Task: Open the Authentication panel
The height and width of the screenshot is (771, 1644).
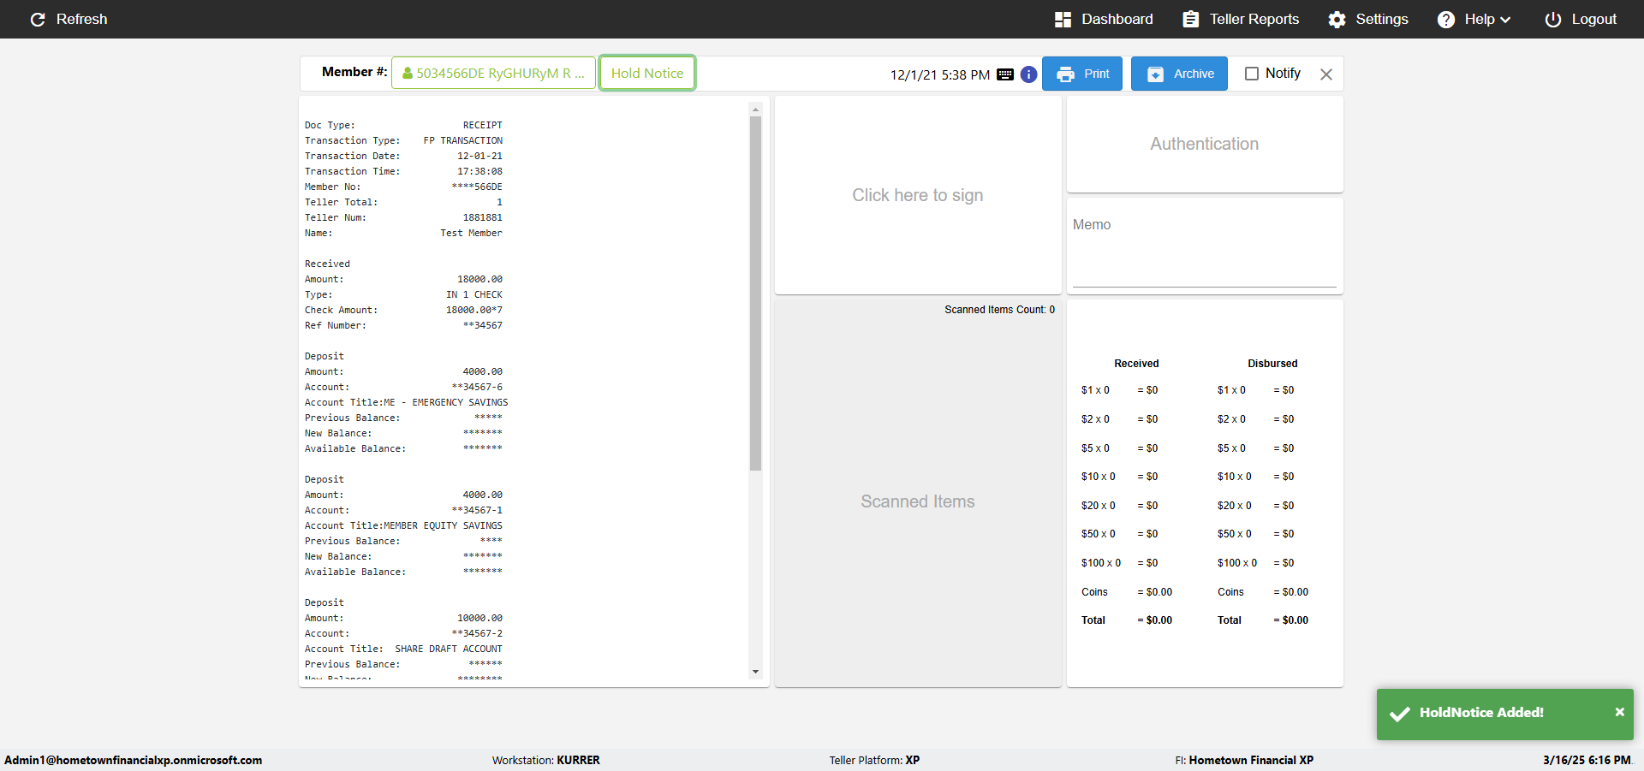Action: coord(1205,144)
